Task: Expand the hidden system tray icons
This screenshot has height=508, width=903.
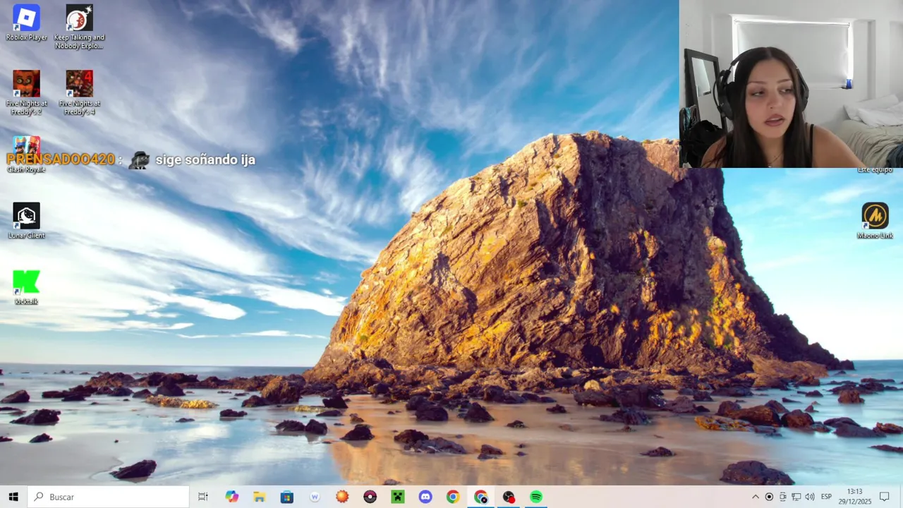Action: pyautogui.click(x=756, y=497)
